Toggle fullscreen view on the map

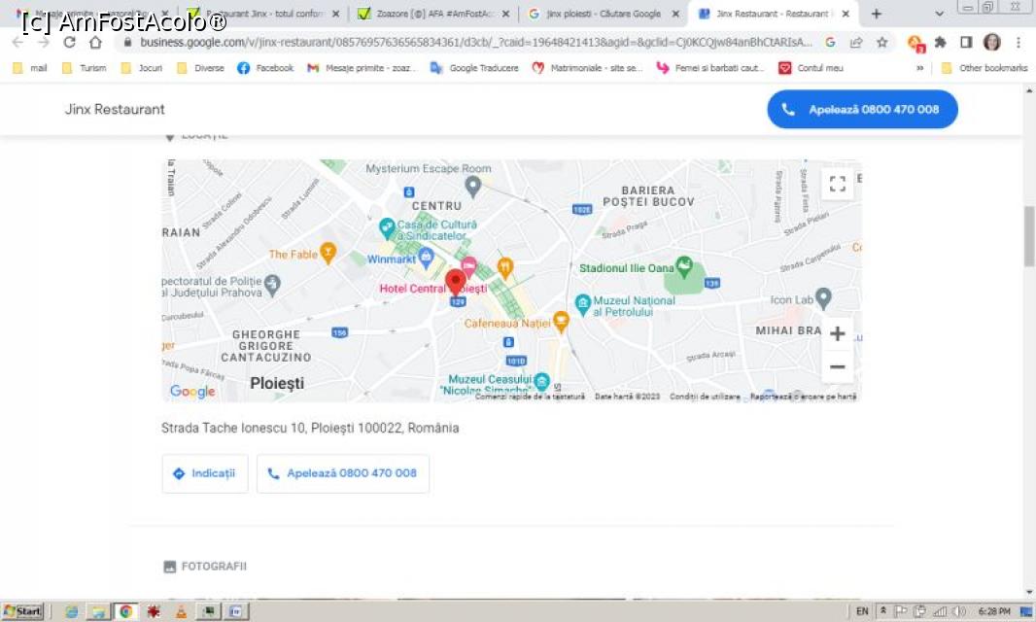[x=837, y=184]
